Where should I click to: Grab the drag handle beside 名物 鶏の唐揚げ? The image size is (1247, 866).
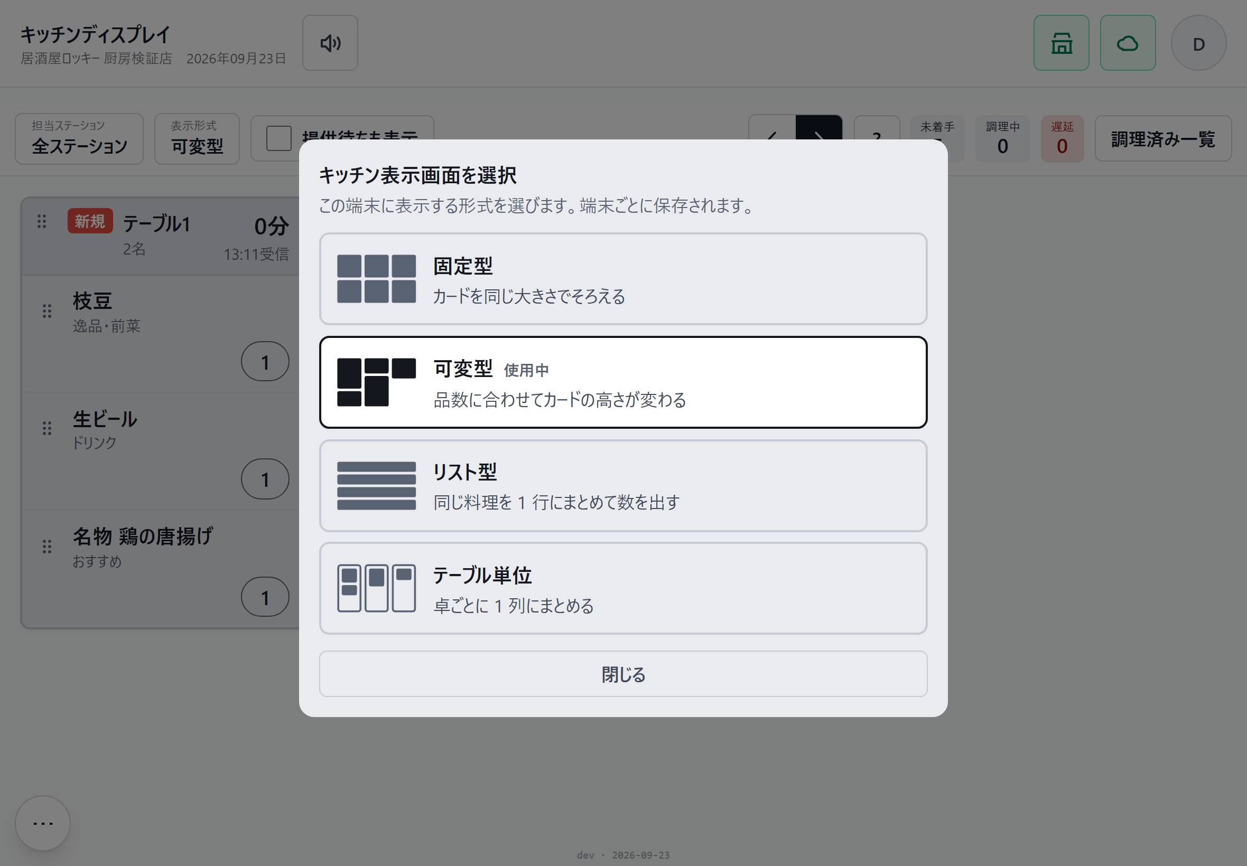47,547
